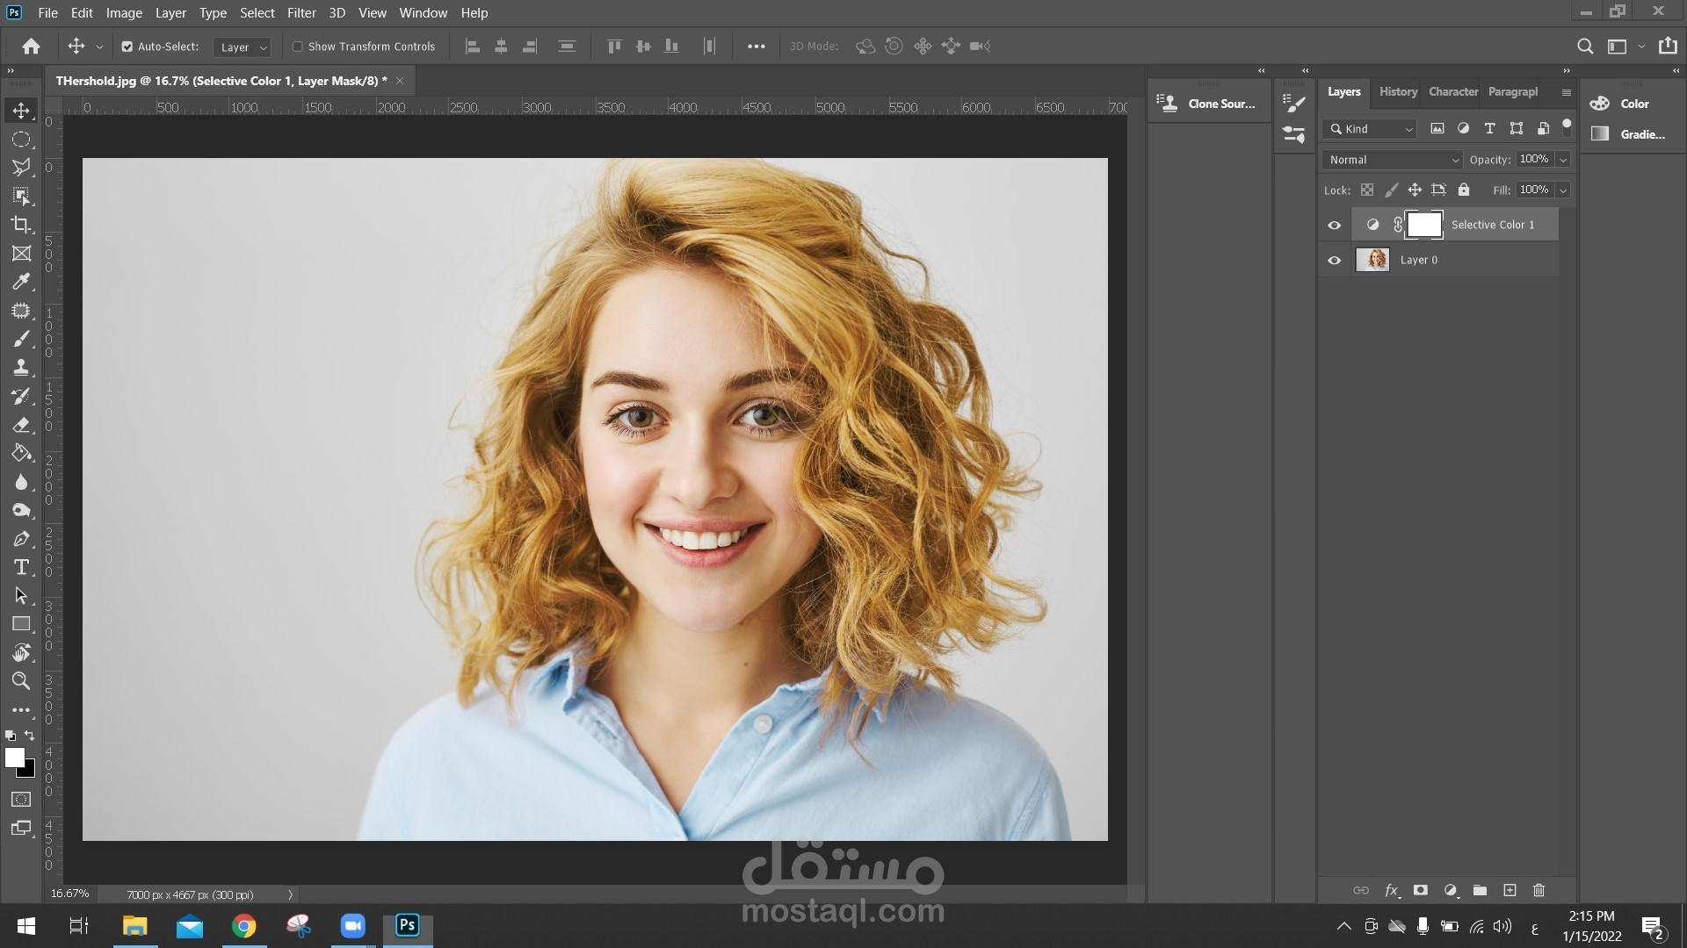Screen dimensions: 1687x948
Task: Select the Crop tool
Action: point(21,225)
